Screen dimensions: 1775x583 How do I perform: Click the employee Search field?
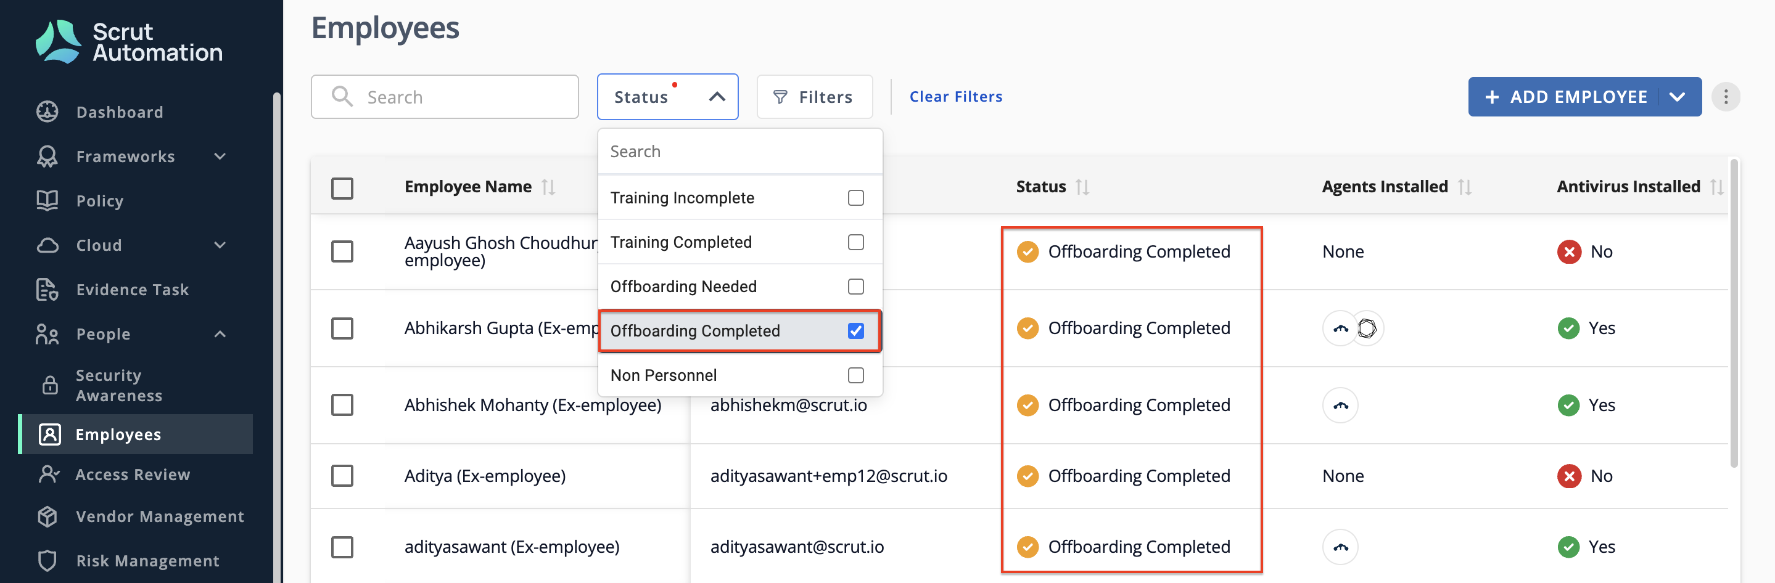pos(445,97)
